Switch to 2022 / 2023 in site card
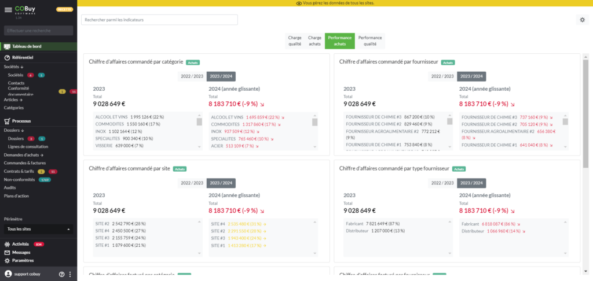This screenshot has height=281, width=593. (192, 183)
